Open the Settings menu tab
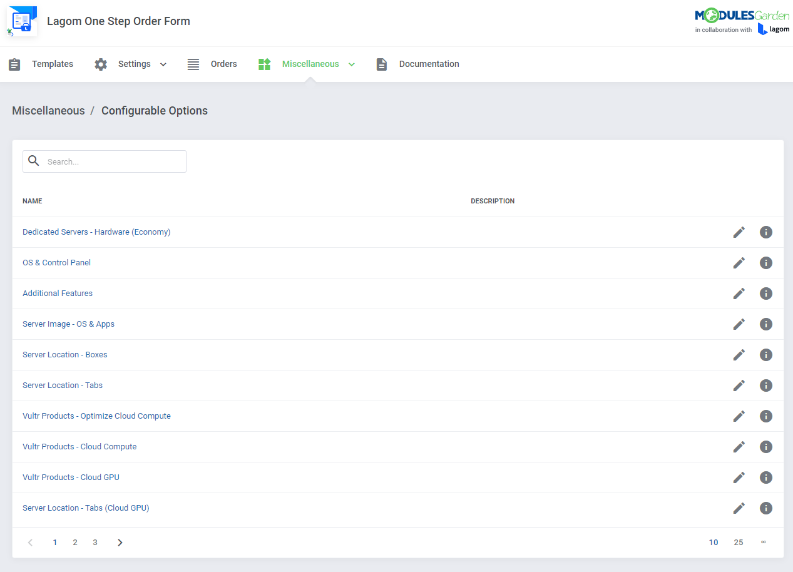 tap(131, 64)
